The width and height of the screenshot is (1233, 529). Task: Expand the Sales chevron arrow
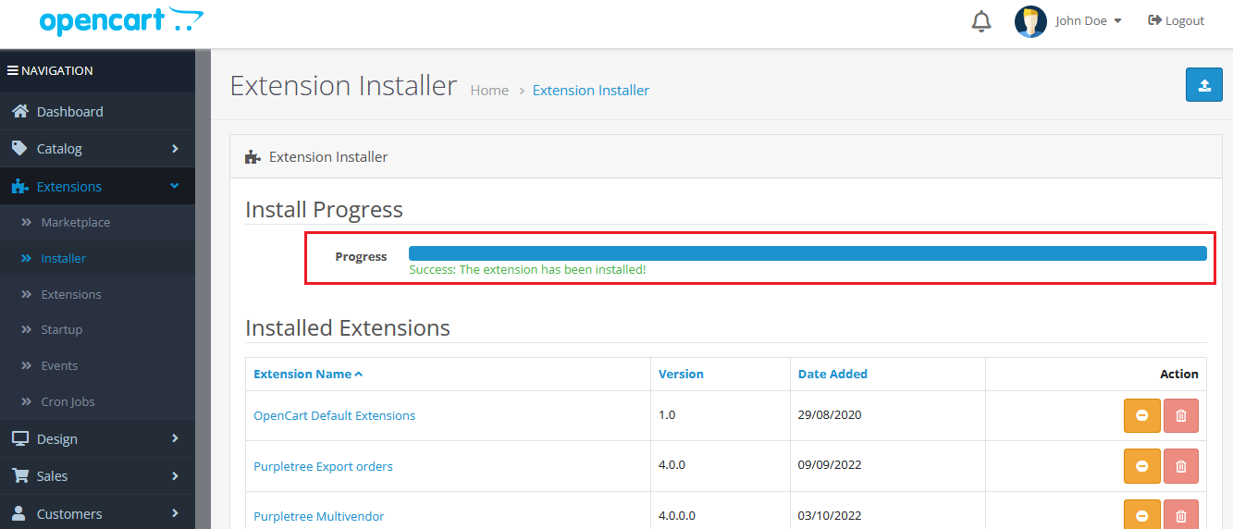[175, 475]
